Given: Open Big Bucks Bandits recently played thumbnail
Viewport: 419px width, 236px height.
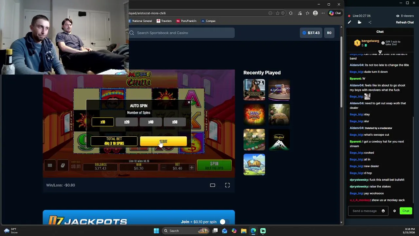Looking at the screenshot, I should [x=254, y=114].
